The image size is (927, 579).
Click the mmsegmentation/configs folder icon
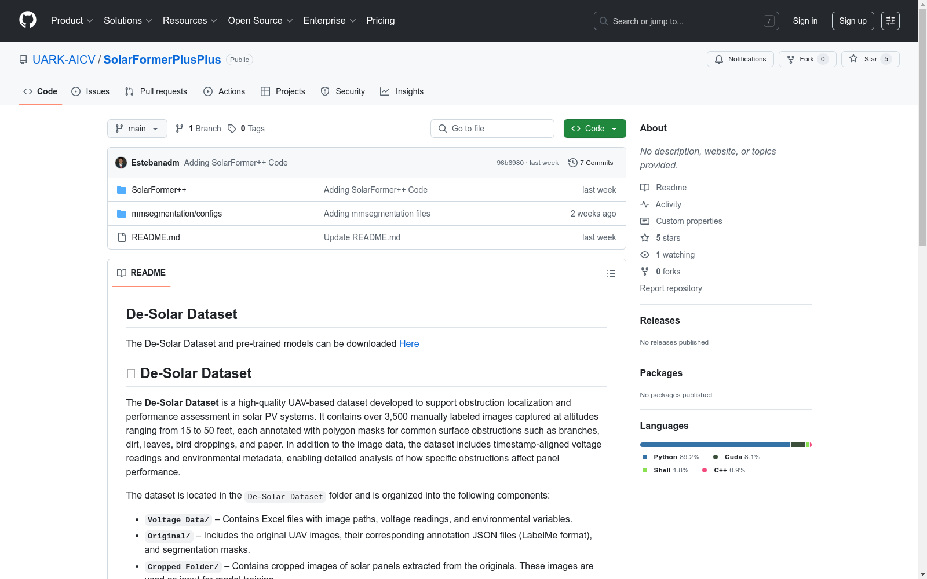[x=122, y=214]
